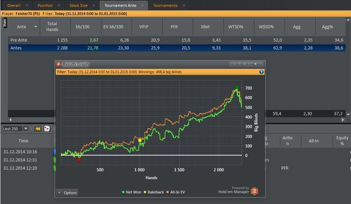Sort by the WTSD% column header
The width and height of the screenshot is (351, 204).
(x=236, y=27)
